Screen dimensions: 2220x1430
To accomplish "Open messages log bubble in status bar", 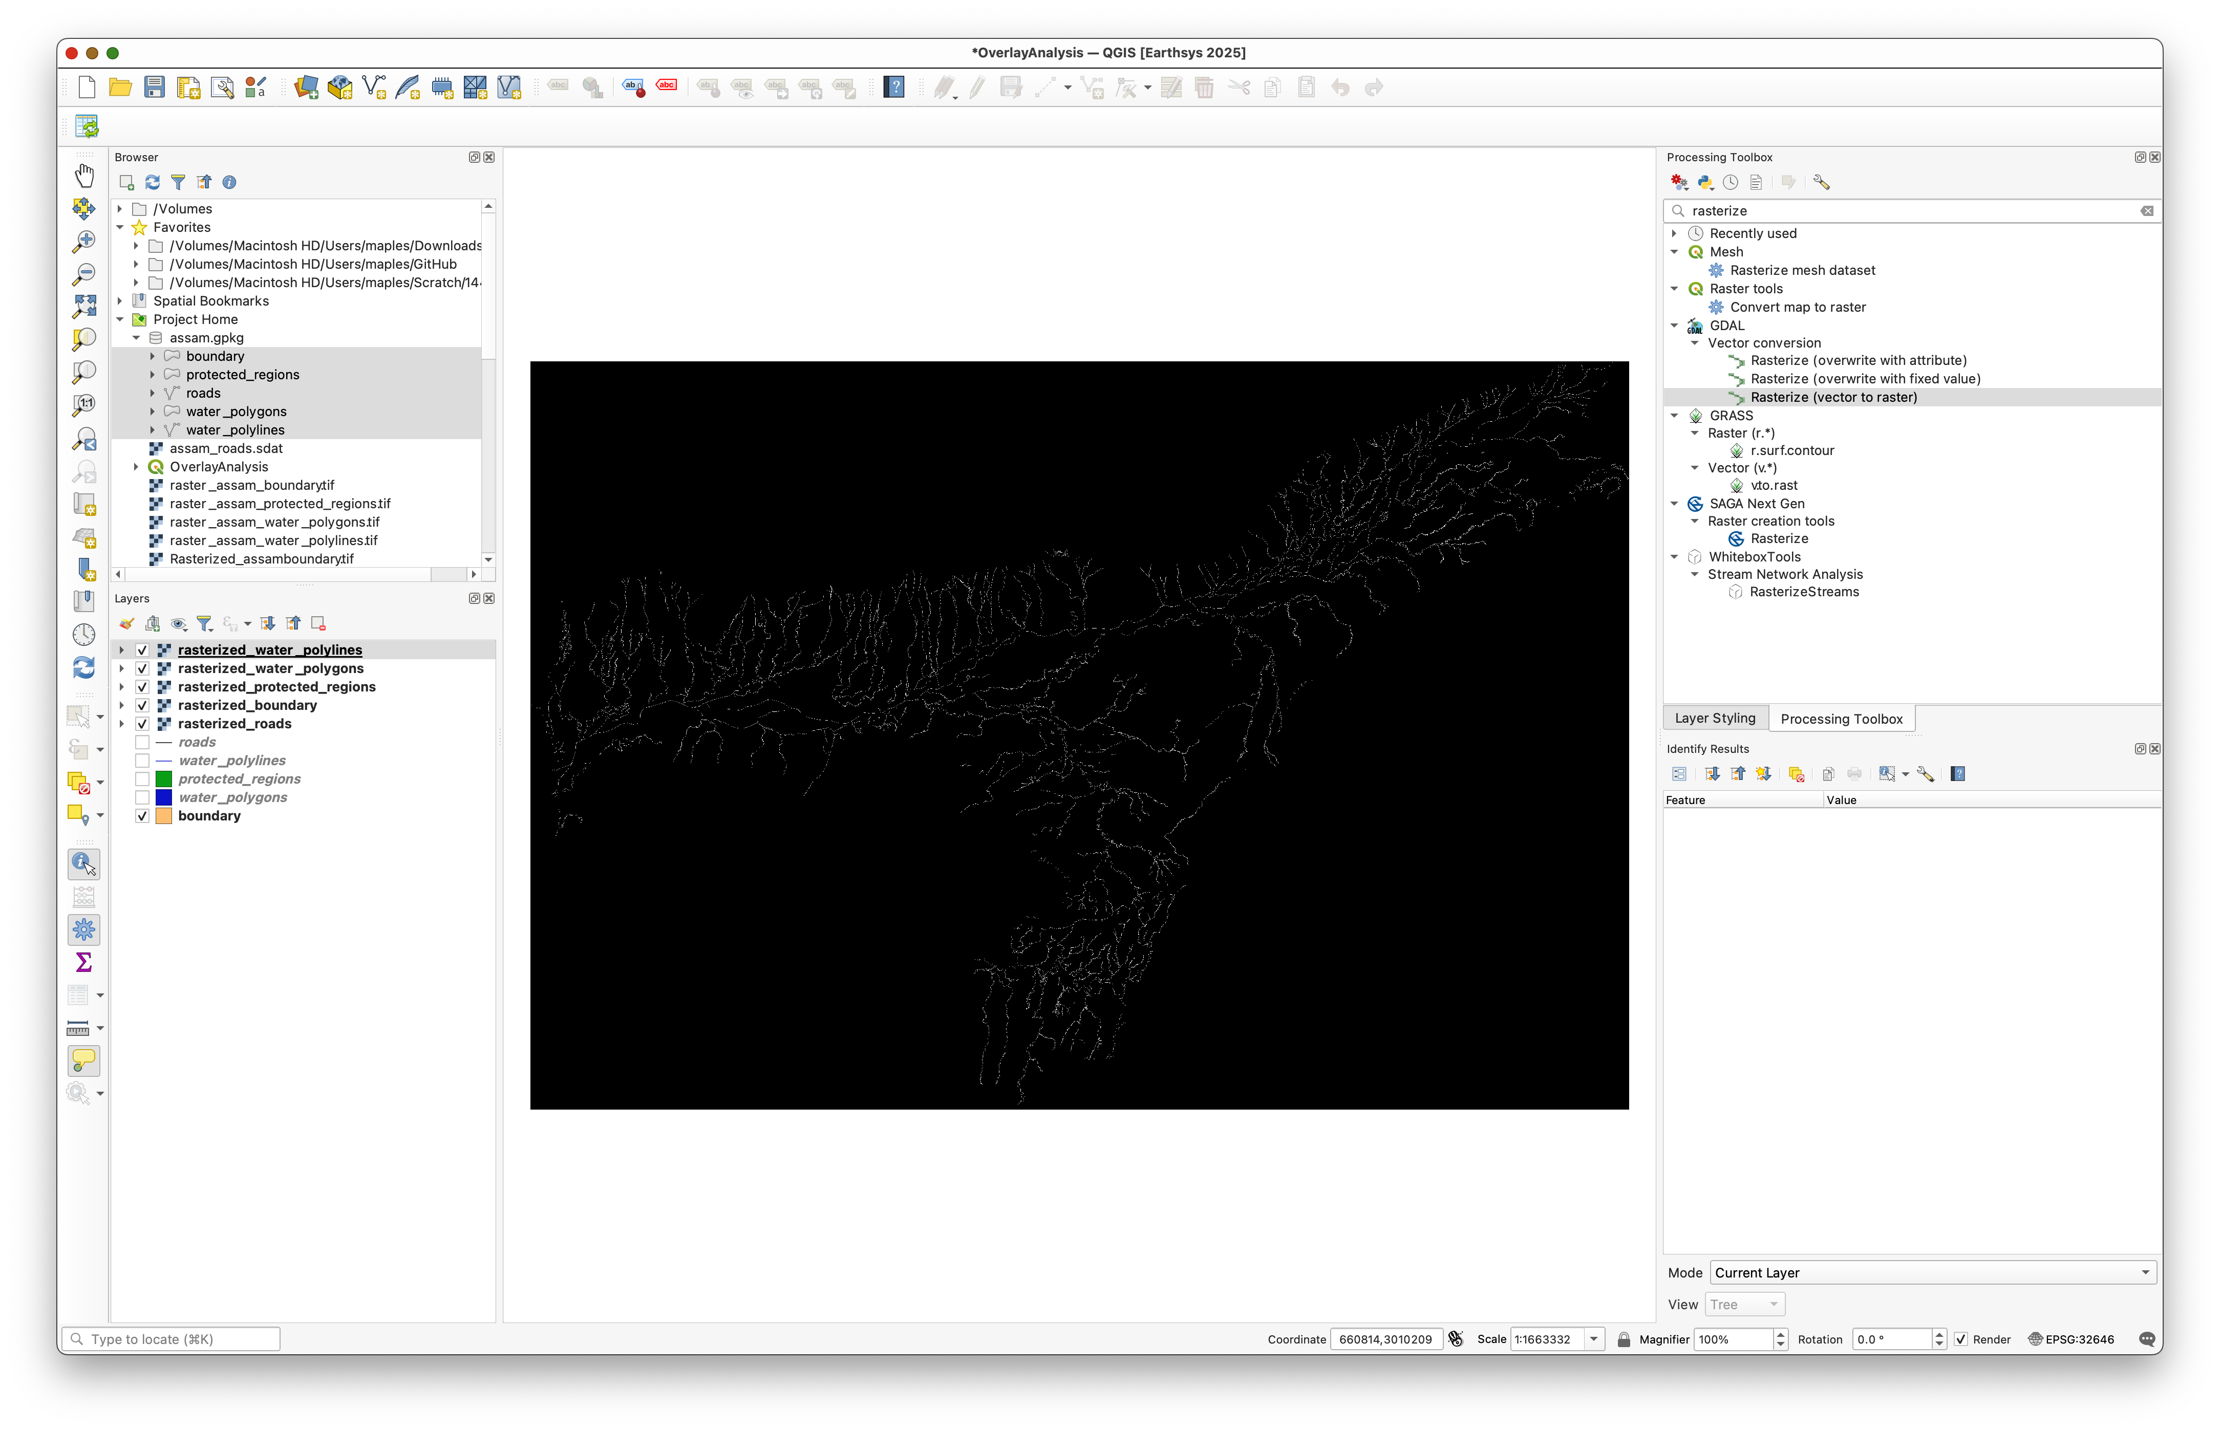I will coord(2146,1339).
